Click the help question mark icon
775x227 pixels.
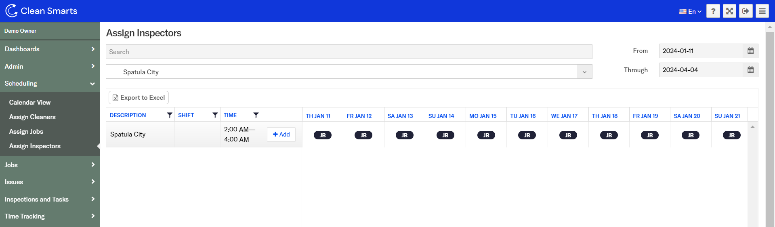pos(713,11)
